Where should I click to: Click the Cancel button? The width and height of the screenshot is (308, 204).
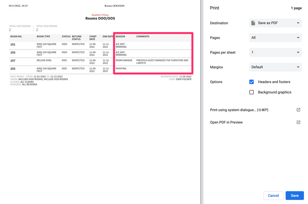click(x=273, y=196)
